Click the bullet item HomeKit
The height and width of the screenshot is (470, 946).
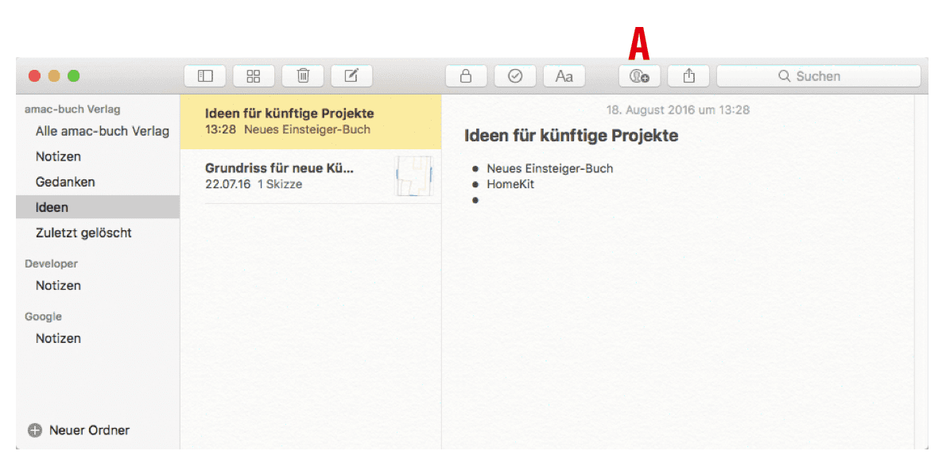510,184
